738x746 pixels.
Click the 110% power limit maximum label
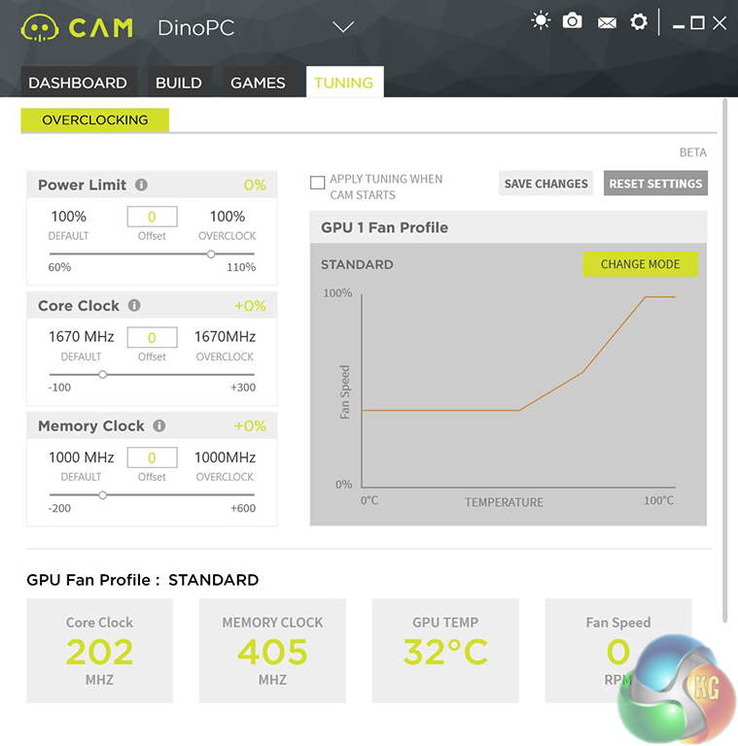pyautogui.click(x=241, y=267)
